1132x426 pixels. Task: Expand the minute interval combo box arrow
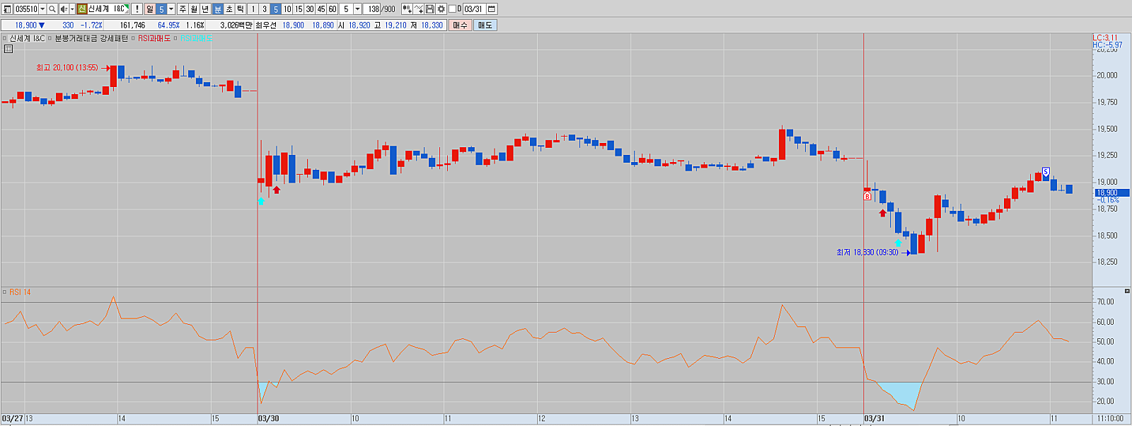[357, 9]
